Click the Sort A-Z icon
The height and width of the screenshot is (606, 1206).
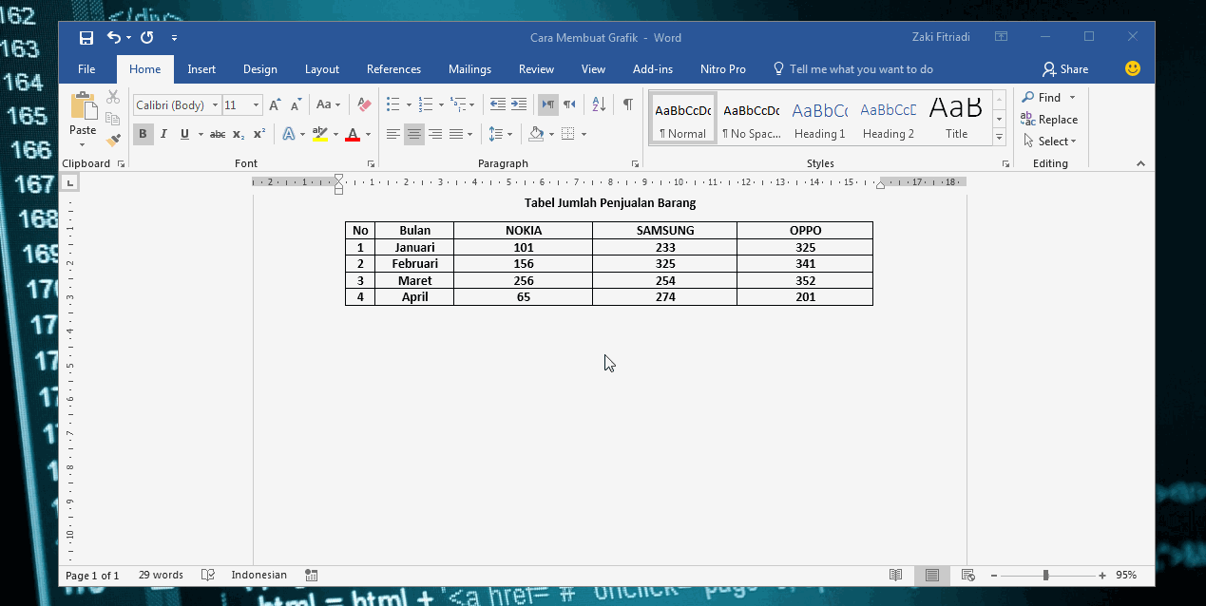pos(599,104)
